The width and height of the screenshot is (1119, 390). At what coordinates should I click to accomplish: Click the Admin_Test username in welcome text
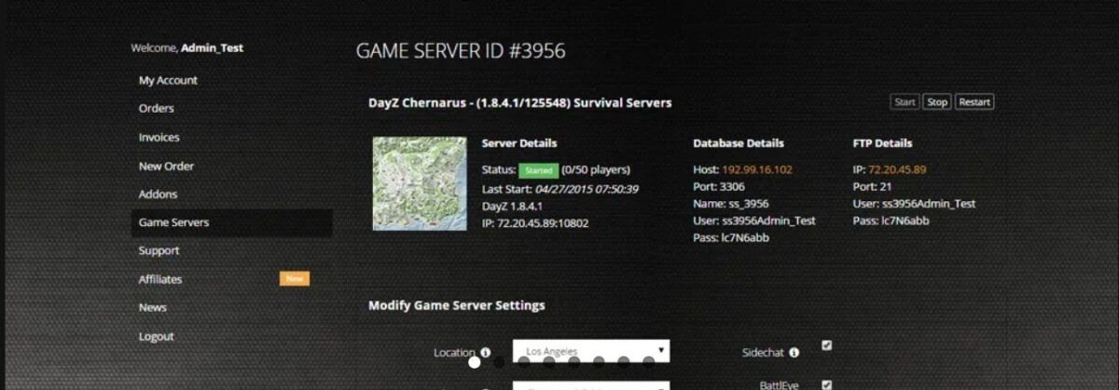212,47
